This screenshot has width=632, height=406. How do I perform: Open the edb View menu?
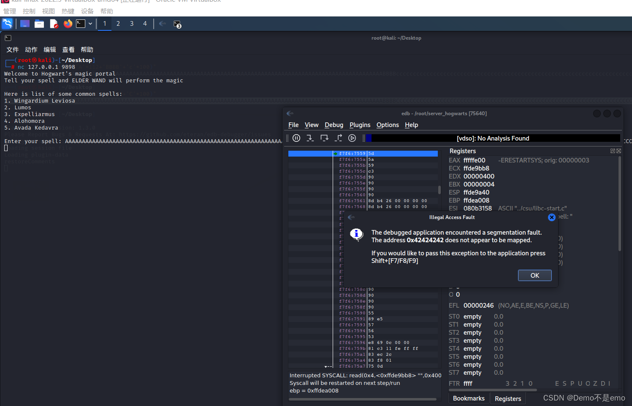click(x=312, y=125)
